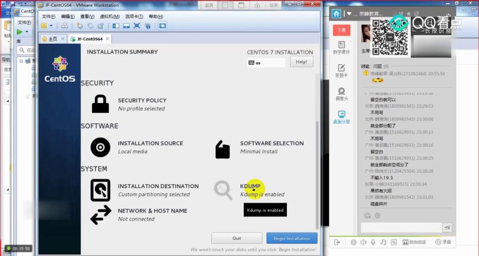The image size is (479, 256).
Task: Click the music note icon
Action: [383, 242]
